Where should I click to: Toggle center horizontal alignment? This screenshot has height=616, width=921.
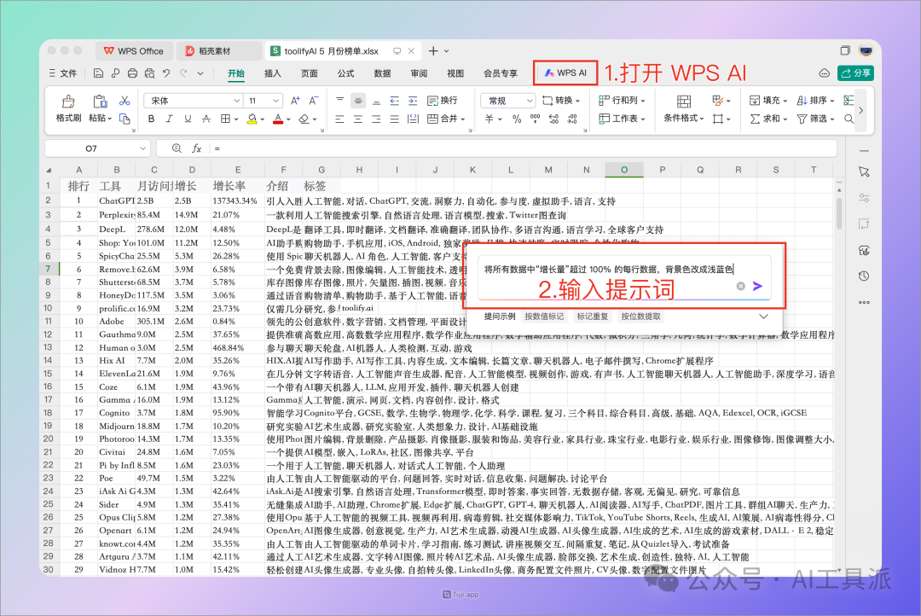click(358, 119)
